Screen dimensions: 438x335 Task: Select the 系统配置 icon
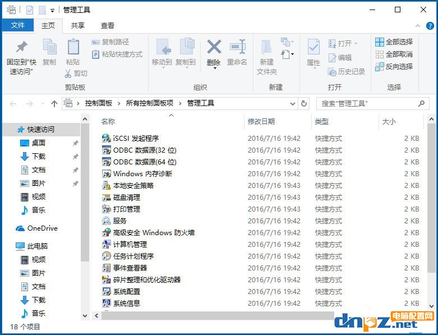106,291
